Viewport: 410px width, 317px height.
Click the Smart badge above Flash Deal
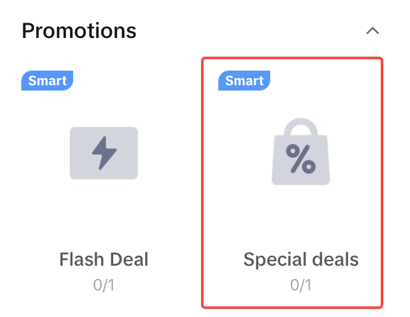(47, 81)
